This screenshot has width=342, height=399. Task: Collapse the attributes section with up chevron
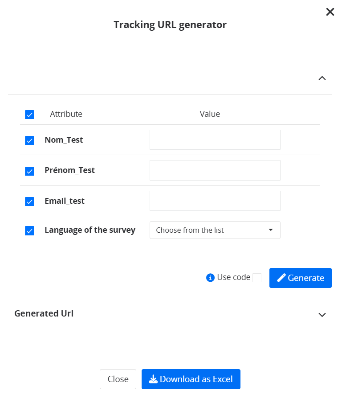tap(322, 78)
